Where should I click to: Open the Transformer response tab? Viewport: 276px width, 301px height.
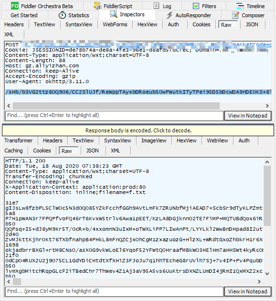point(19,140)
